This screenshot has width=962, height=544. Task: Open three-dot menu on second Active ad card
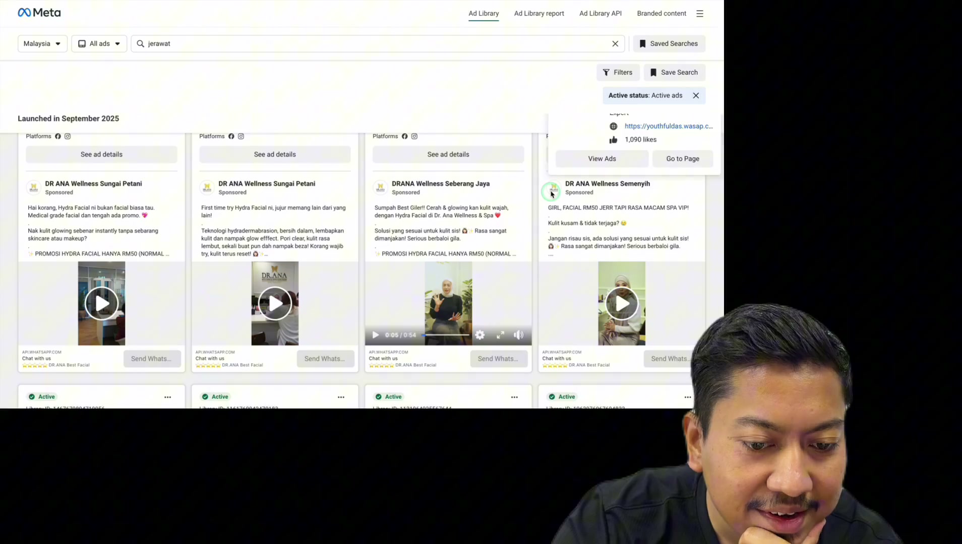click(341, 397)
